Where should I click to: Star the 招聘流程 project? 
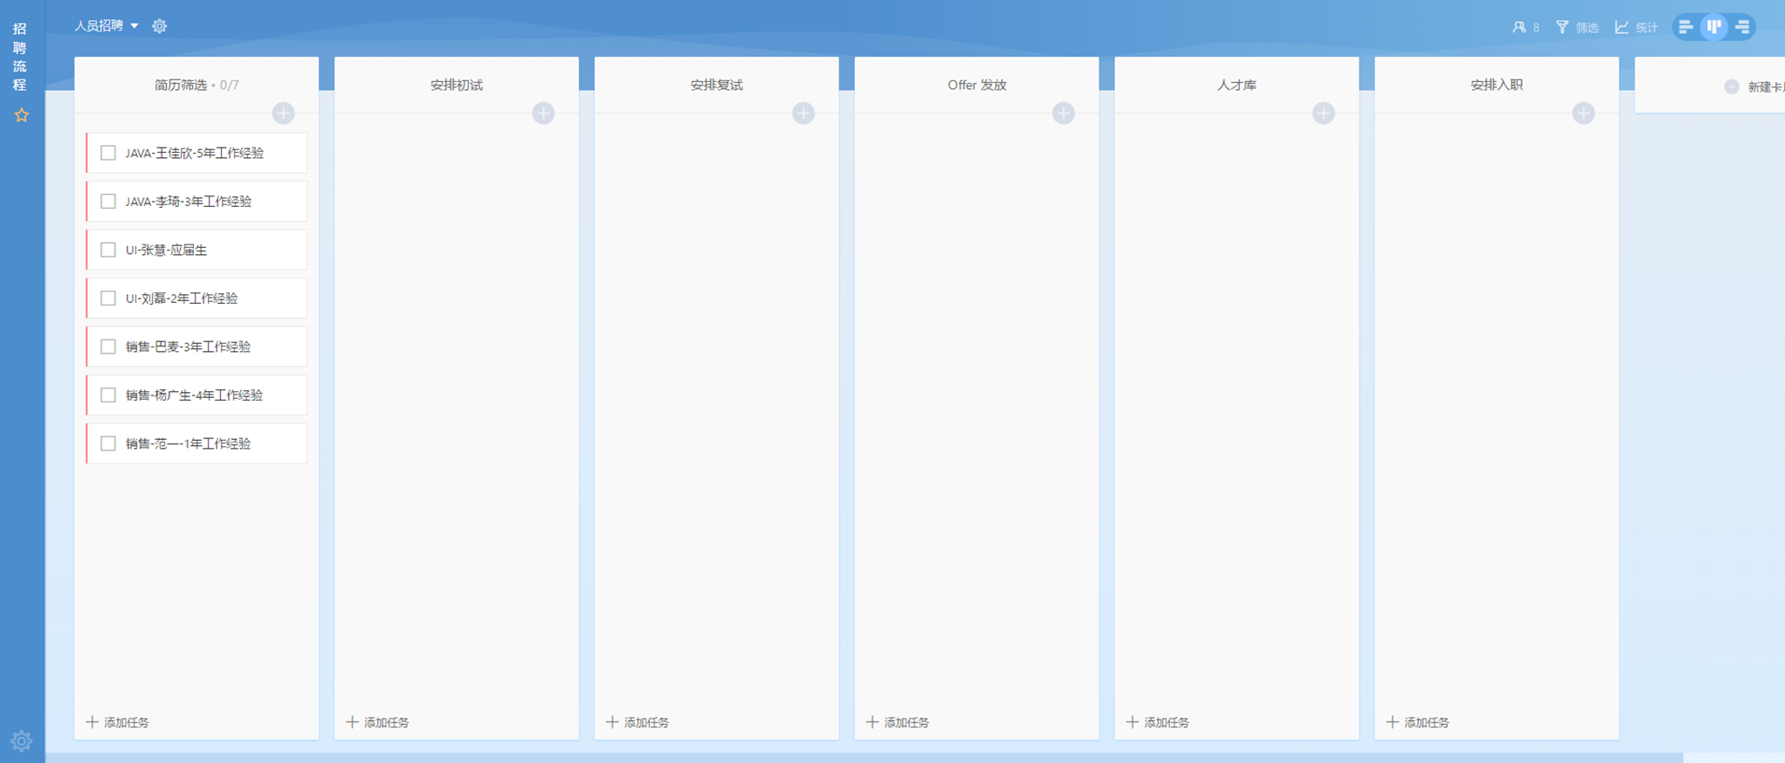pos(22,115)
